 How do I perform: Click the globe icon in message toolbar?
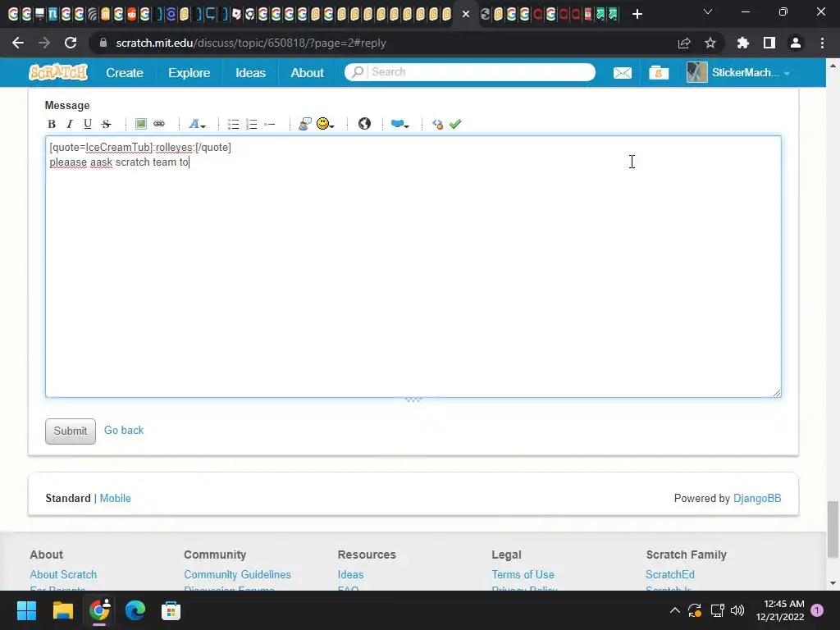click(x=364, y=124)
